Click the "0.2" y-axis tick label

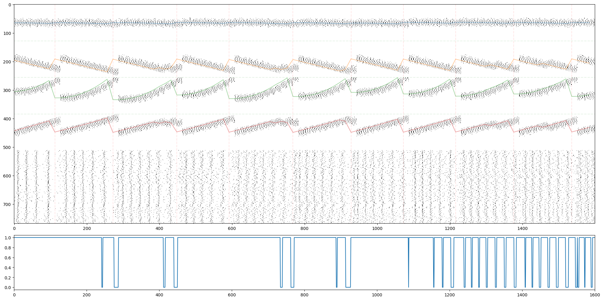coord(8,278)
